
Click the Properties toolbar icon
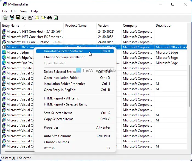(x=31, y=18)
